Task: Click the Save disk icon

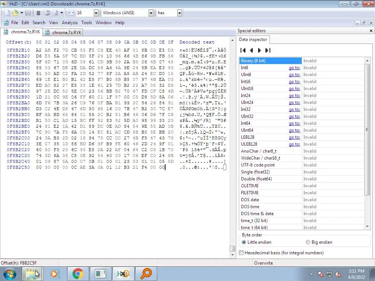Action: coord(28,13)
